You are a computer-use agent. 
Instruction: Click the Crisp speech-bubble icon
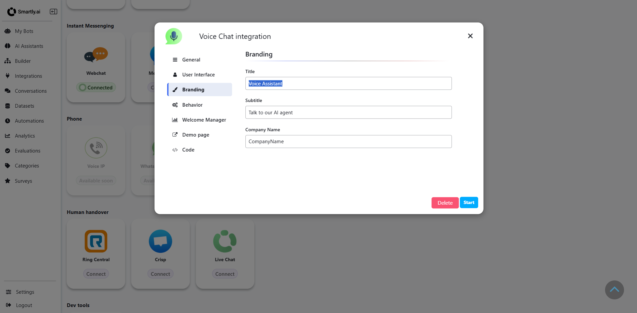160,241
